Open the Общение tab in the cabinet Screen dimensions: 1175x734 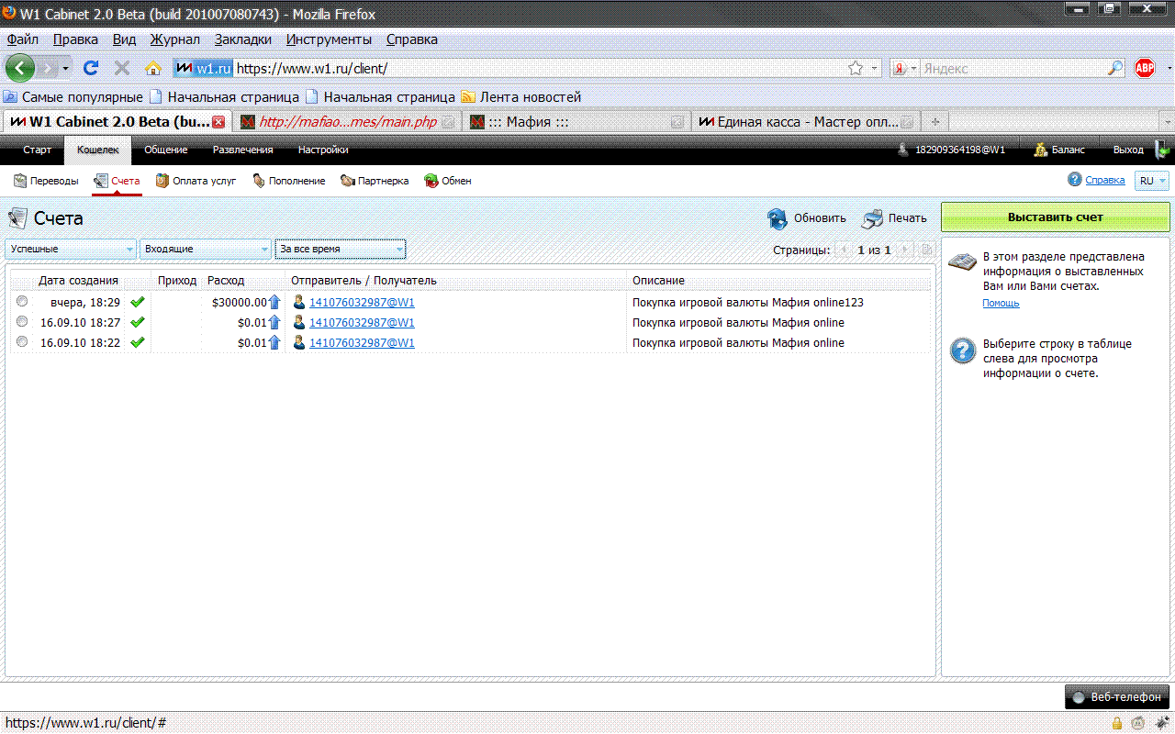coord(166,150)
